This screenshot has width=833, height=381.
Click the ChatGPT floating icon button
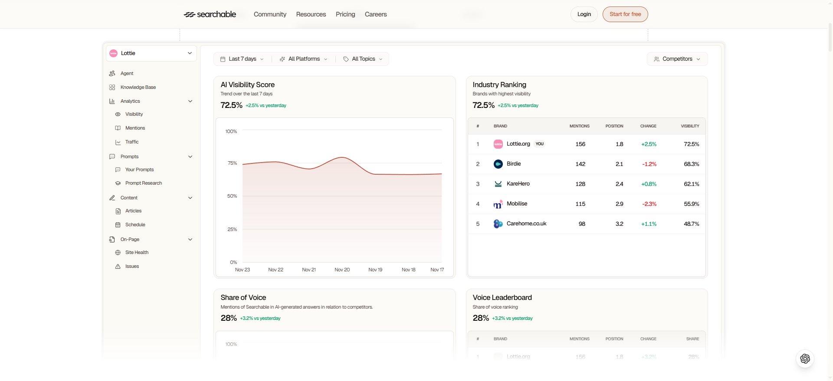point(805,358)
